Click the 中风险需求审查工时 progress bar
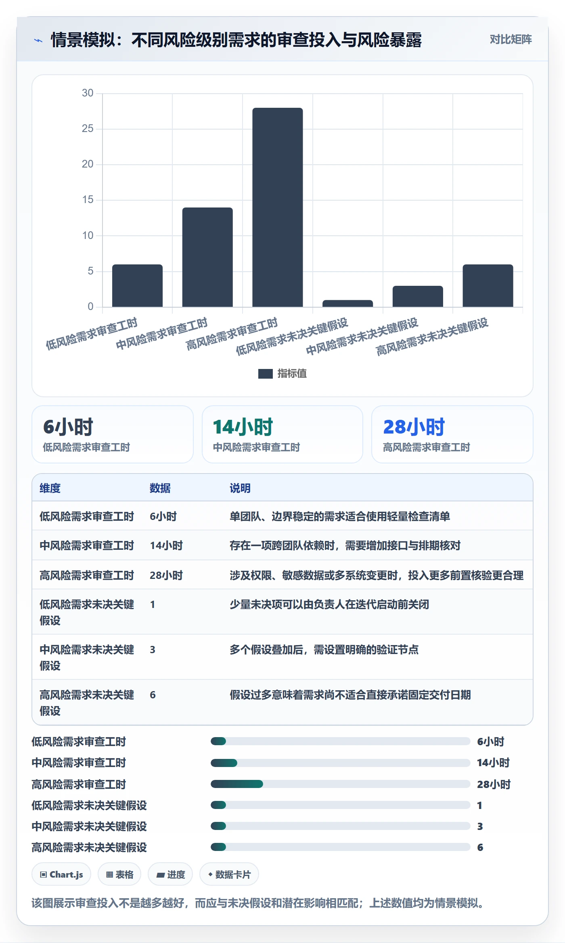This screenshot has width=565, height=943. pyautogui.click(x=340, y=763)
